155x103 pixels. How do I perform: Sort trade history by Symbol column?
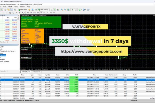48,75
